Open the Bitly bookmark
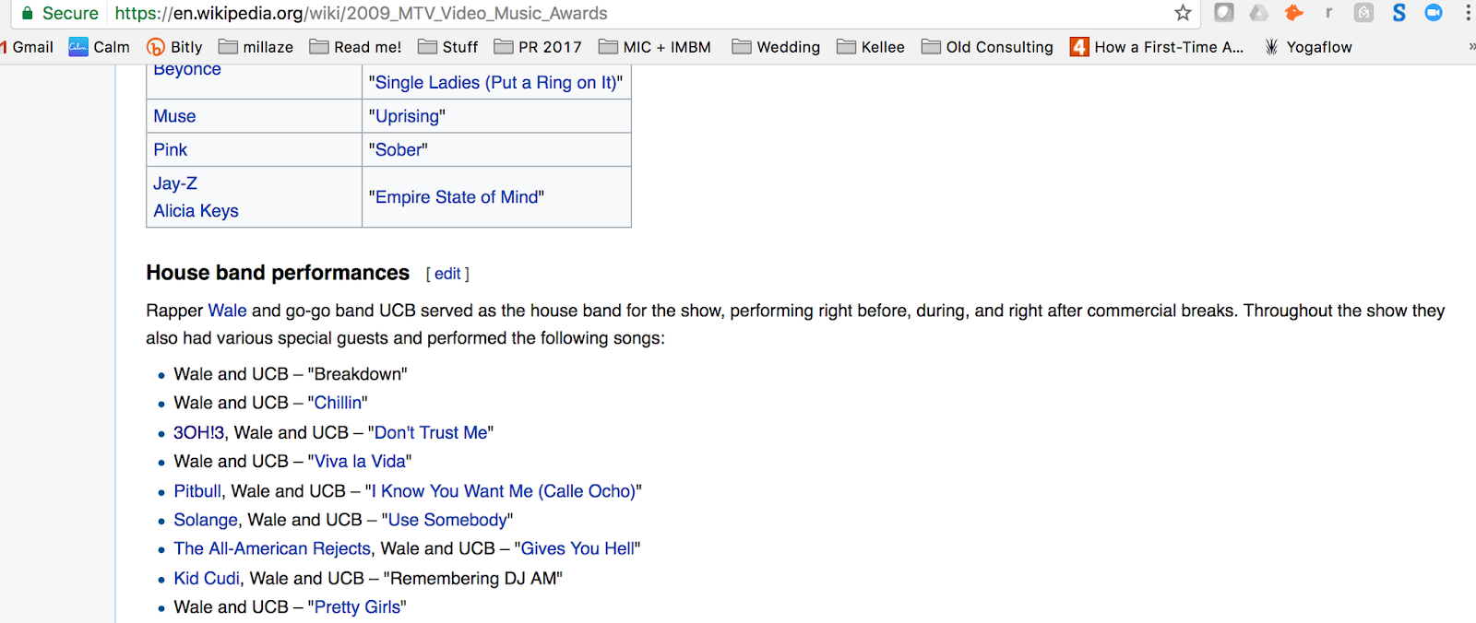Screen dimensions: 1476x623 174,47
